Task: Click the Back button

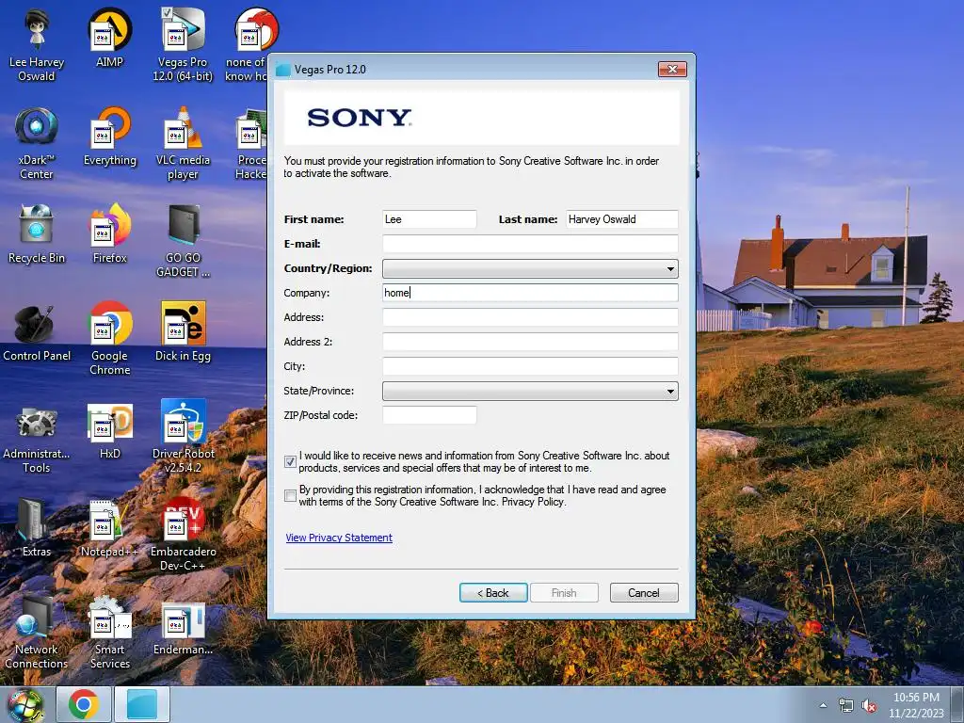Action: (x=493, y=593)
